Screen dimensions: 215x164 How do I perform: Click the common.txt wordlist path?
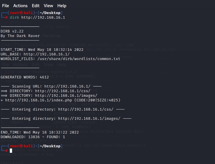pos(79,59)
